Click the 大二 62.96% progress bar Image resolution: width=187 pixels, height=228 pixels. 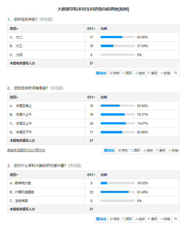(118, 37)
